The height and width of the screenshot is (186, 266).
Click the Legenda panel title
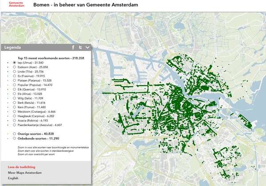click(13, 47)
